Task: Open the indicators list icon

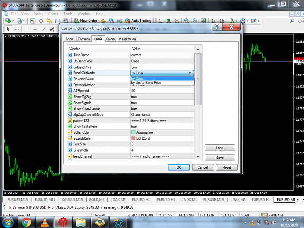Action: coord(232,21)
